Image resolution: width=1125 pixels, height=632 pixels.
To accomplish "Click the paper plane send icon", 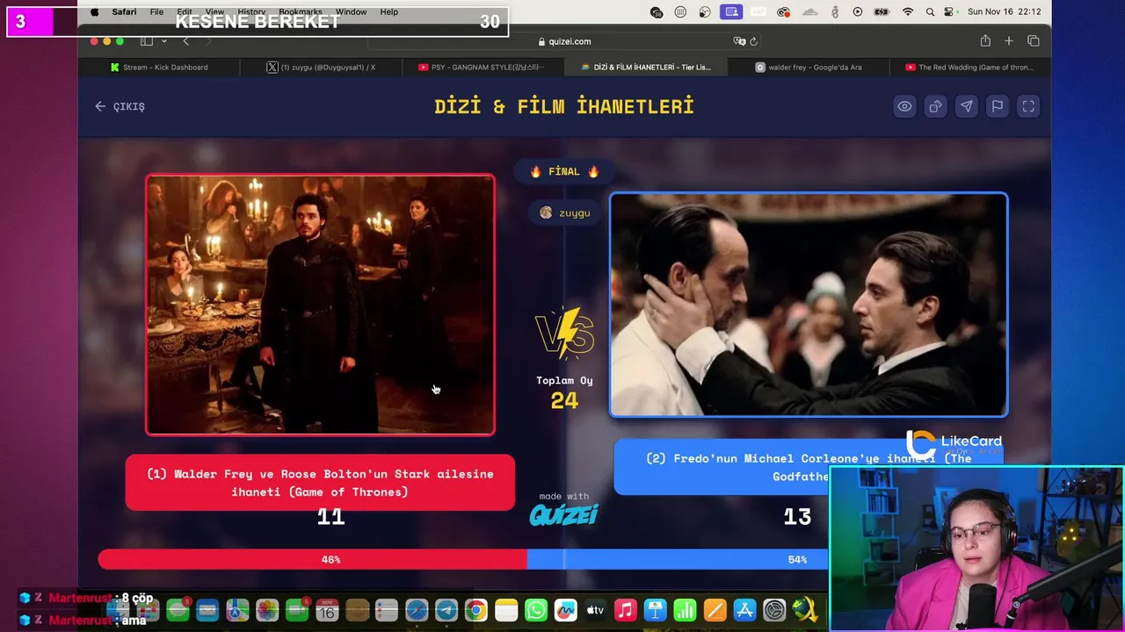I will (x=966, y=106).
